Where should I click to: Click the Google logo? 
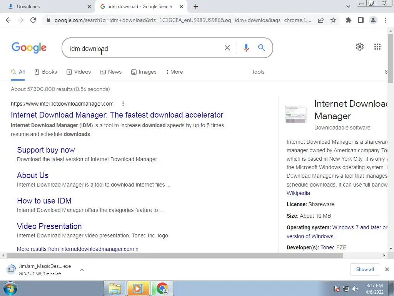click(29, 47)
